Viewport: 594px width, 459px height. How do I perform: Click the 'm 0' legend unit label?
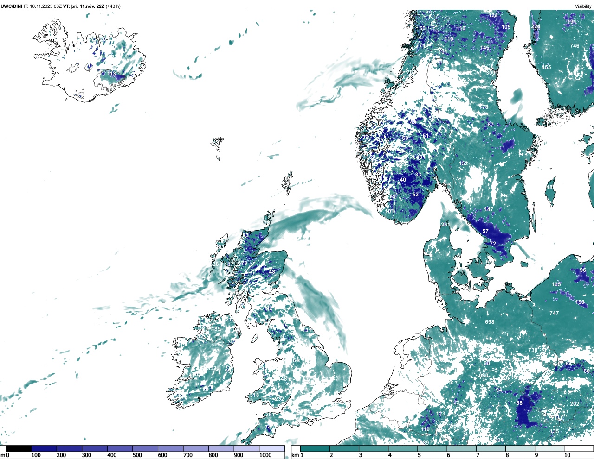pos(5,455)
